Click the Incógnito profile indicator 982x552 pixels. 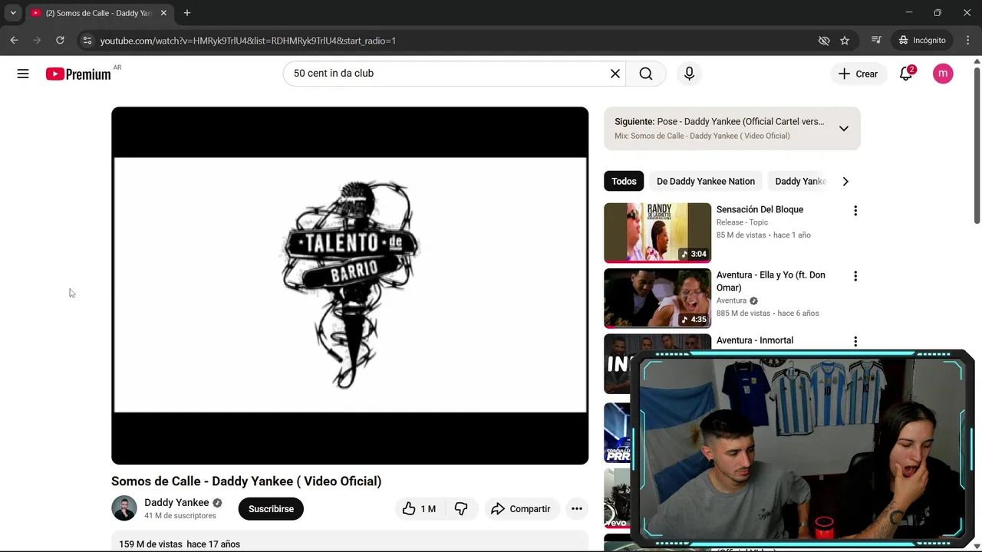click(923, 40)
